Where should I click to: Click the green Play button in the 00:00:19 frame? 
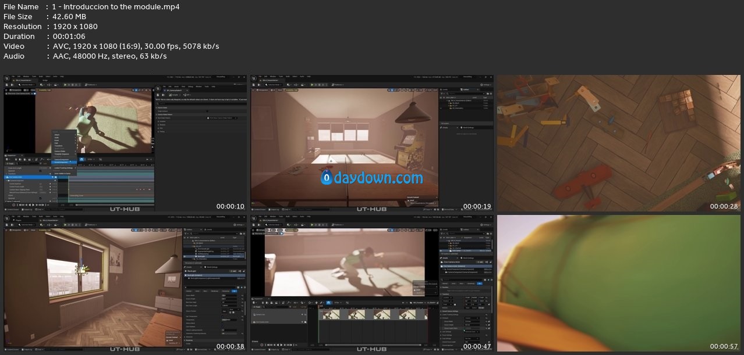coord(312,85)
